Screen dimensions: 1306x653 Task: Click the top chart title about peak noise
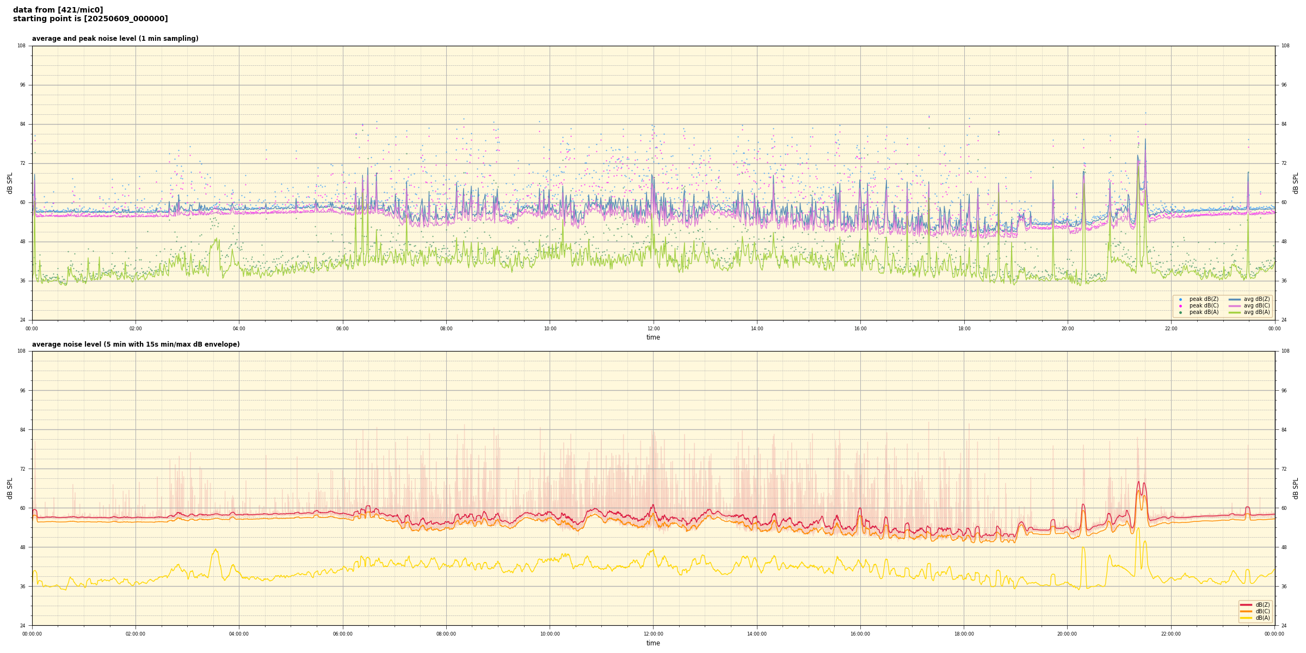point(115,39)
